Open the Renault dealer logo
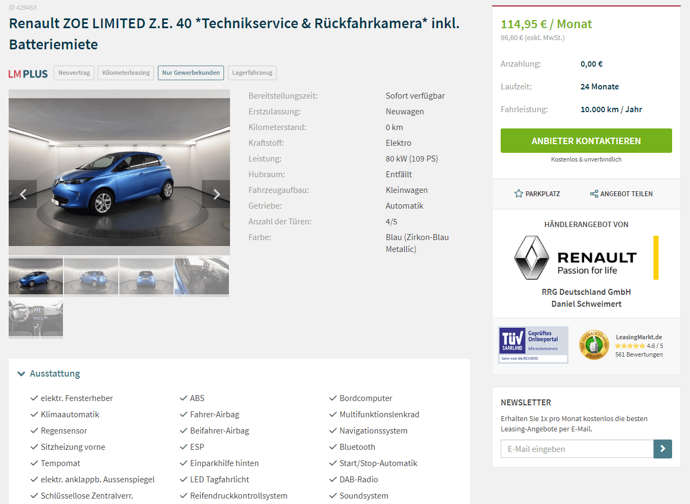 tap(586, 257)
